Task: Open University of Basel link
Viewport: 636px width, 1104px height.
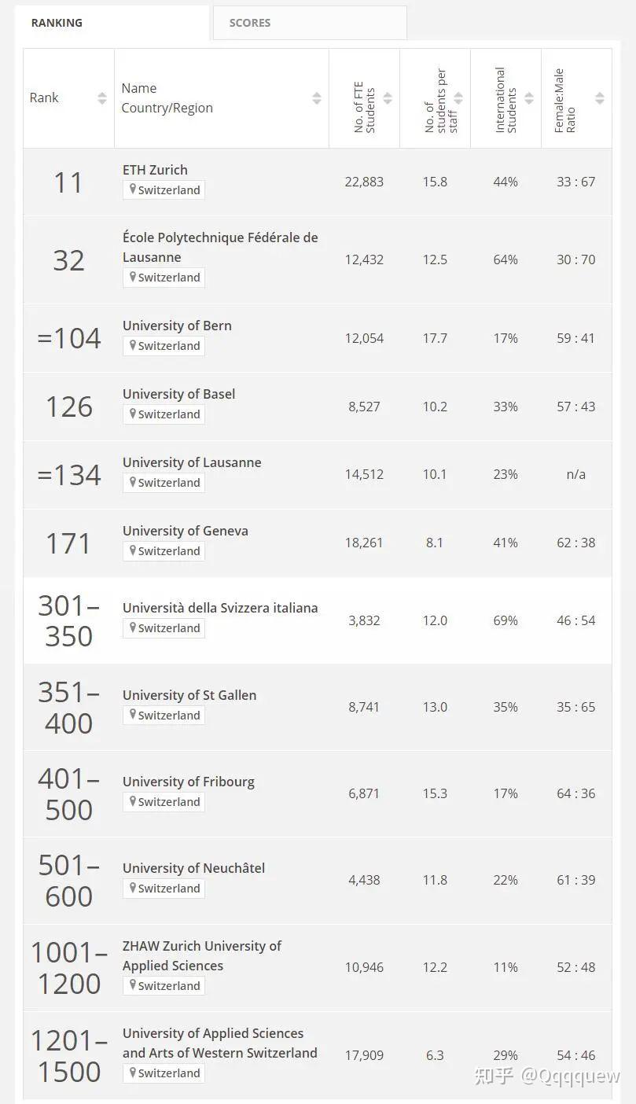Action: [178, 394]
